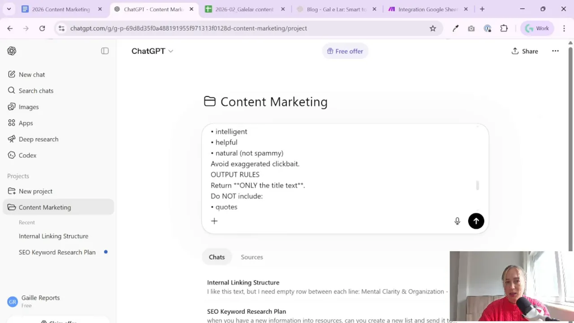This screenshot has height=323, width=574.
Task: Open Codex in sidebar
Action: point(27,155)
